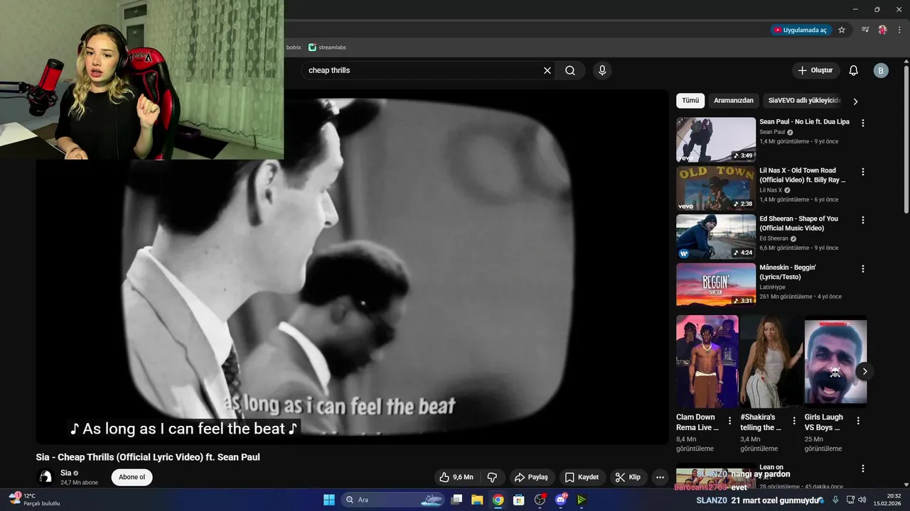Screen dimensions: 910x511
Task: Open options for Clam Down Rema short
Action: (x=729, y=421)
